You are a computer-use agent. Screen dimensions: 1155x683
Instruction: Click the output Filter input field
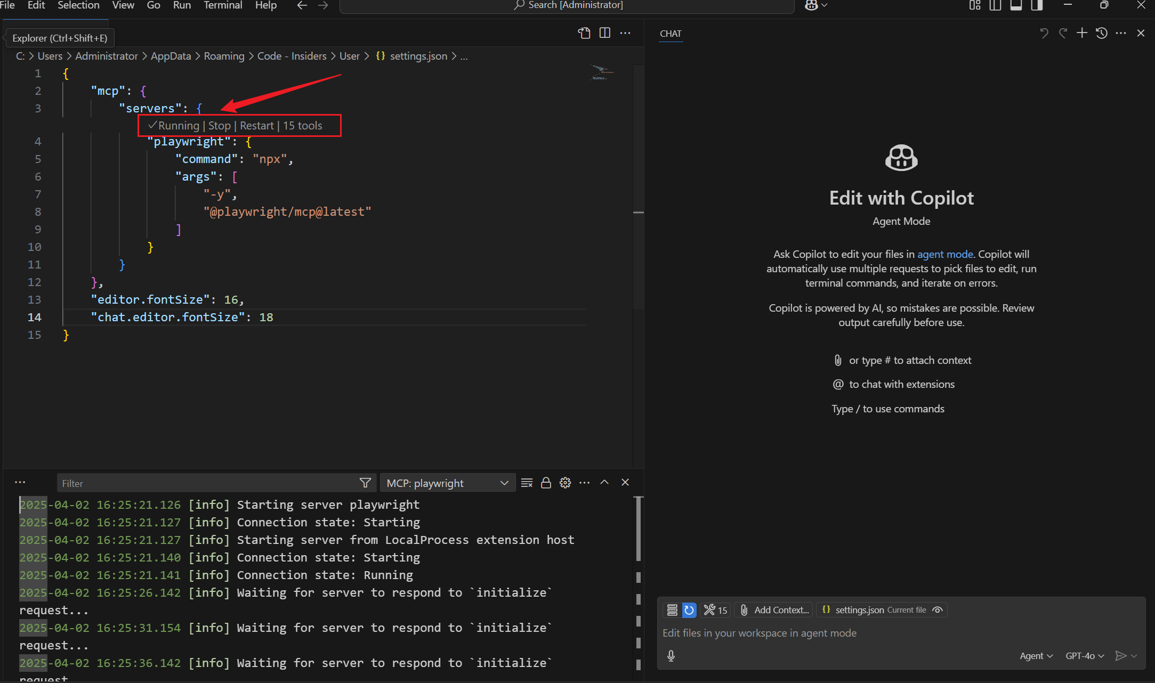pos(208,483)
